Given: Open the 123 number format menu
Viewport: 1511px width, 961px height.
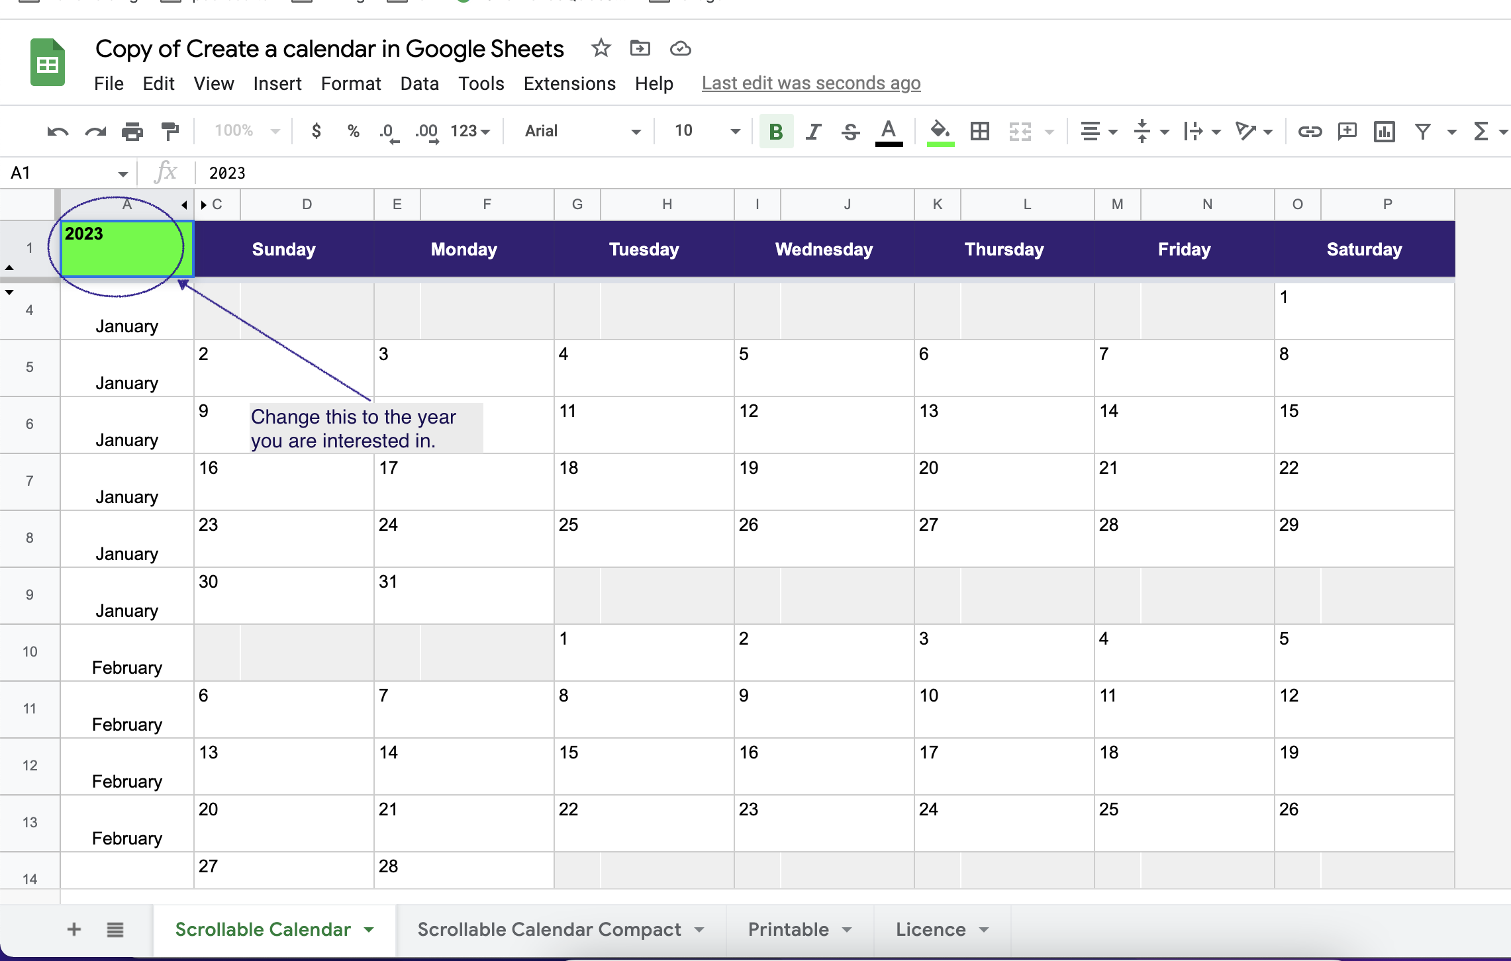Looking at the screenshot, I should pos(469,131).
